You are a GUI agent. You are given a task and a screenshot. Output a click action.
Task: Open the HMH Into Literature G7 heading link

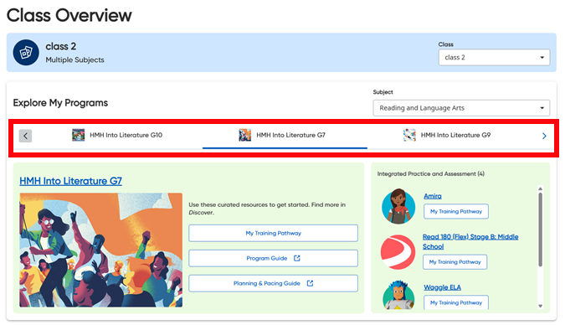tap(70, 181)
